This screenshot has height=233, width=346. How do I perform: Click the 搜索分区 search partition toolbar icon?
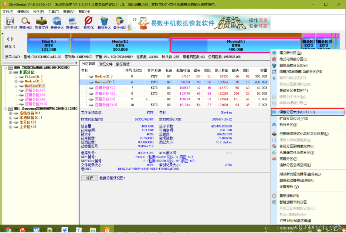tap(26, 23)
